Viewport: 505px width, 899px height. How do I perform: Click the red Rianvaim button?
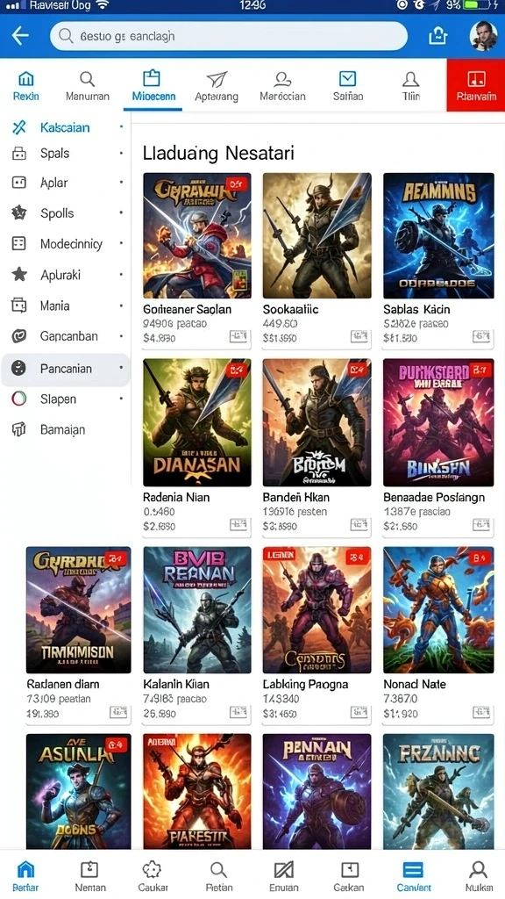click(476, 85)
